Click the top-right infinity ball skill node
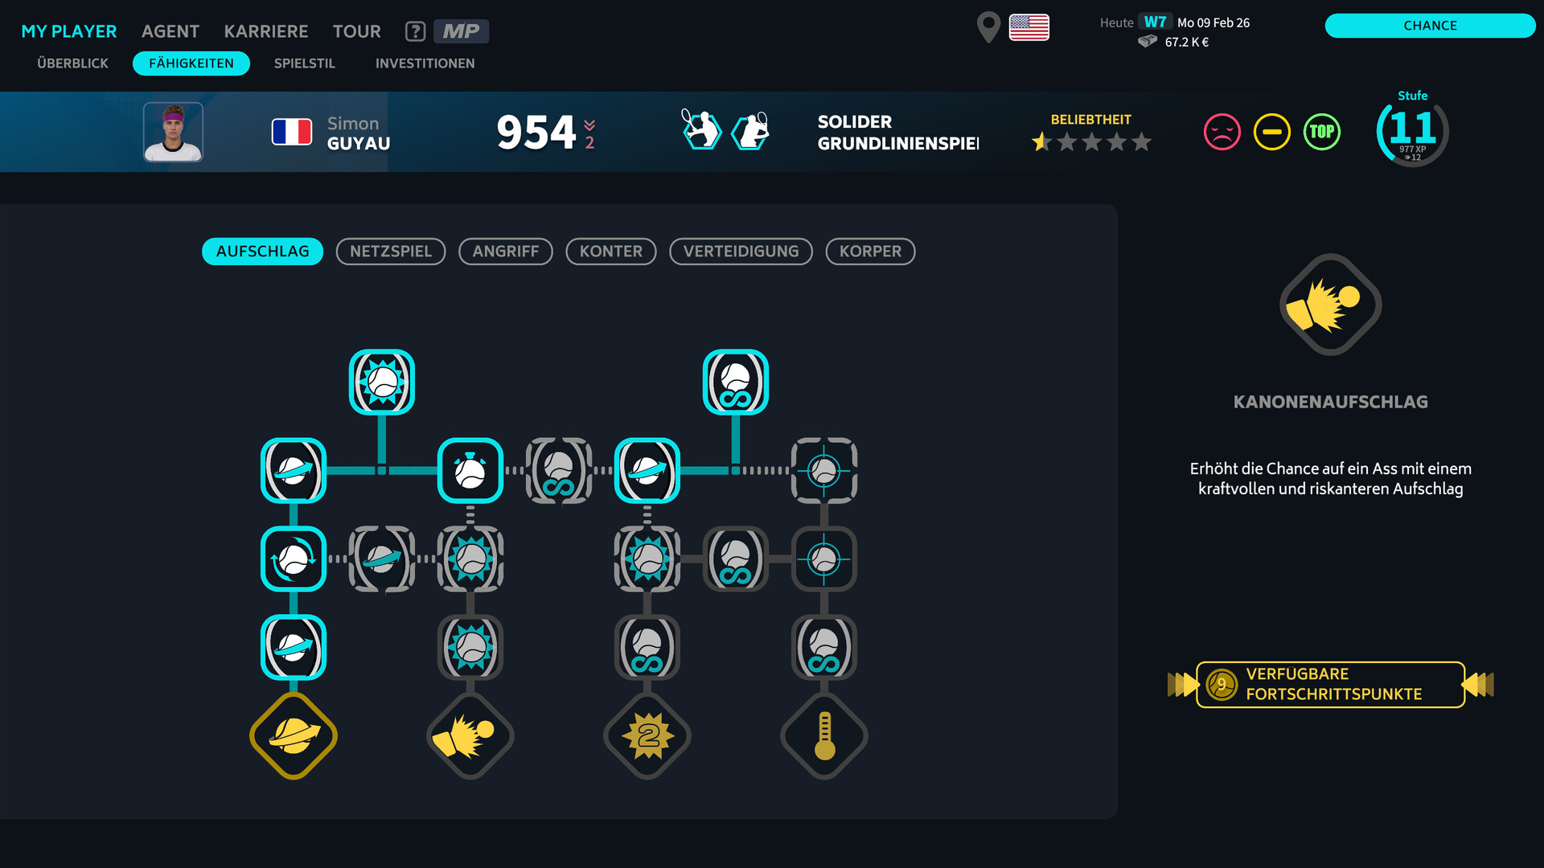Image resolution: width=1544 pixels, height=868 pixels. coord(736,383)
